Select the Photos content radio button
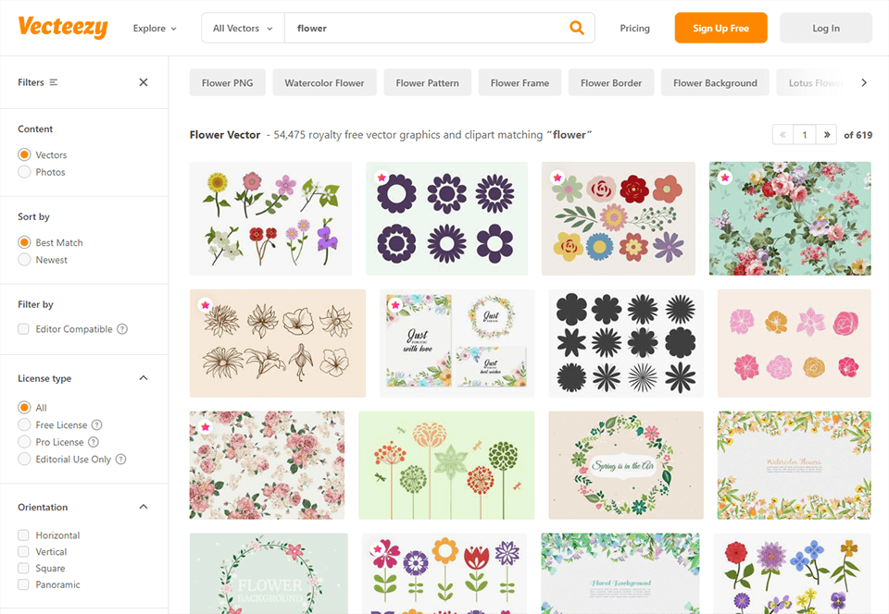This screenshot has width=889, height=614. click(25, 172)
